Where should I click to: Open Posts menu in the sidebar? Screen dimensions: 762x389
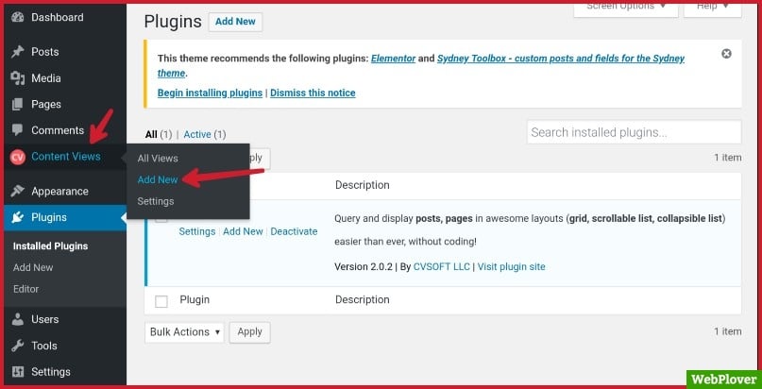point(44,52)
